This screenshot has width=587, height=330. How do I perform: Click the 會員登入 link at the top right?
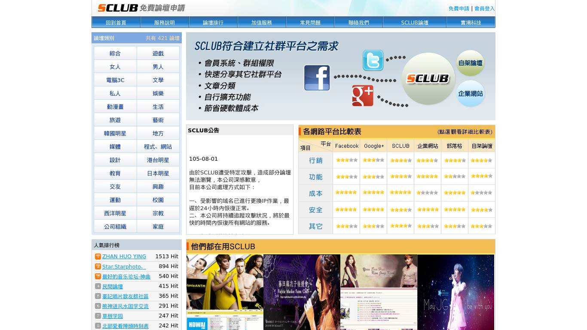pos(485,9)
